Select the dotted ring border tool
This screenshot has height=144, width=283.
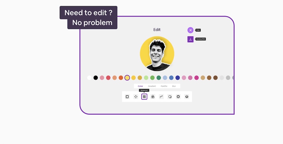(178, 97)
